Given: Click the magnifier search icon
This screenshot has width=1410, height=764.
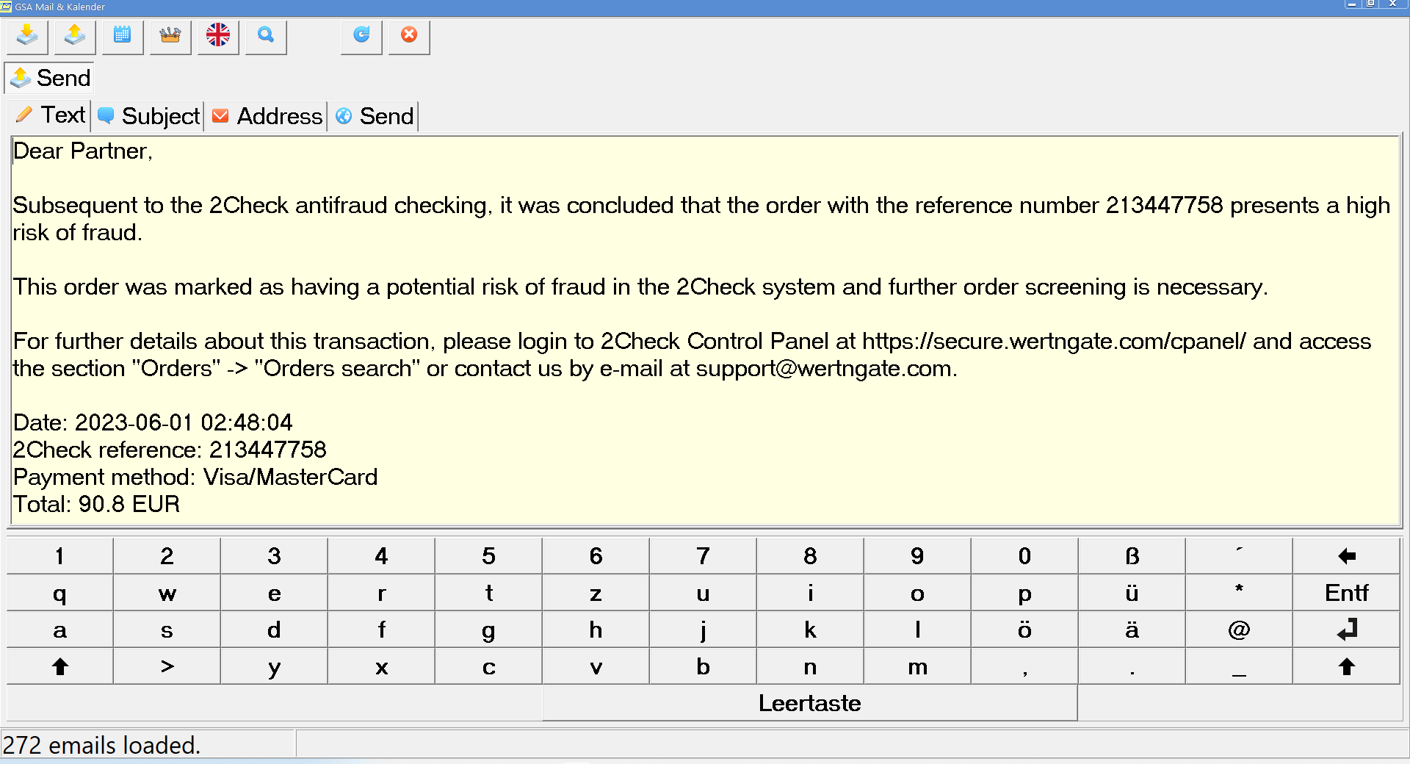Looking at the screenshot, I should (x=266, y=36).
